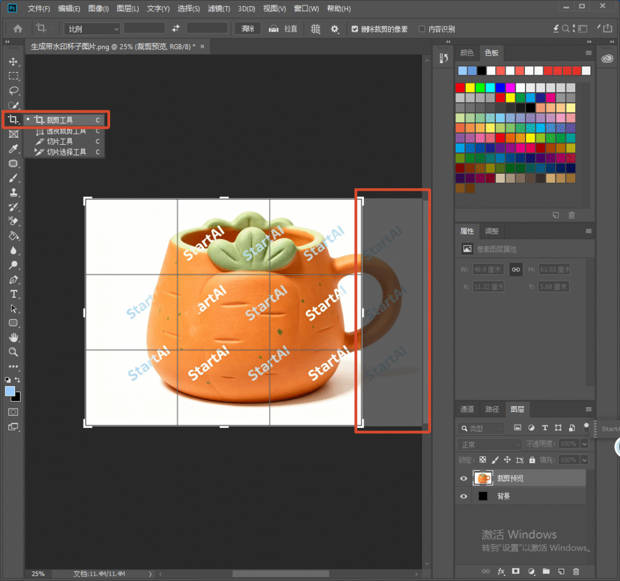This screenshot has height=581, width=620.
Task: Open fill 100% dropdown arrow
Action: click(584, 460)
